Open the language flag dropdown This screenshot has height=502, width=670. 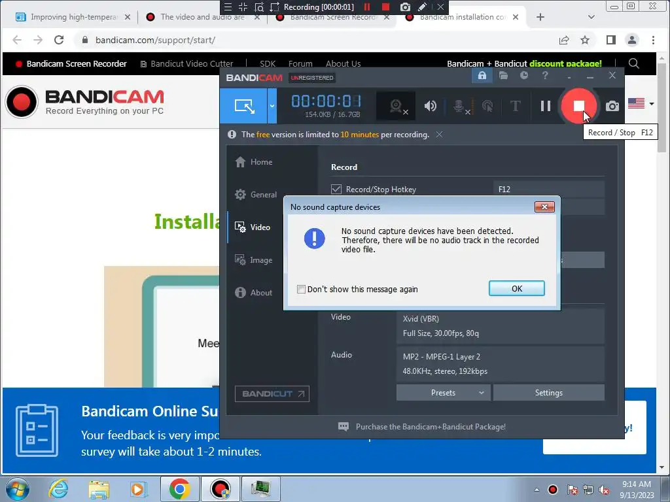point(641,103)
